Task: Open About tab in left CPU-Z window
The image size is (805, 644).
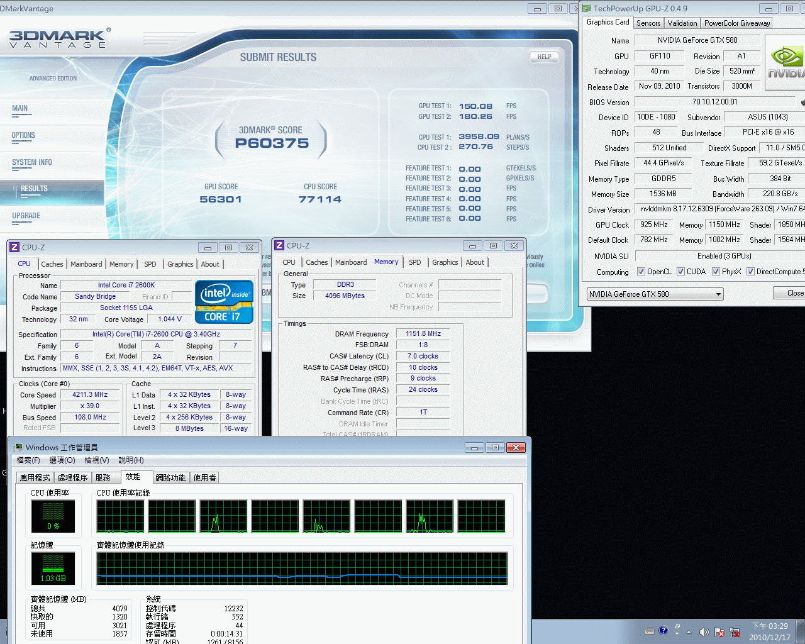Action: pos(210,264)
